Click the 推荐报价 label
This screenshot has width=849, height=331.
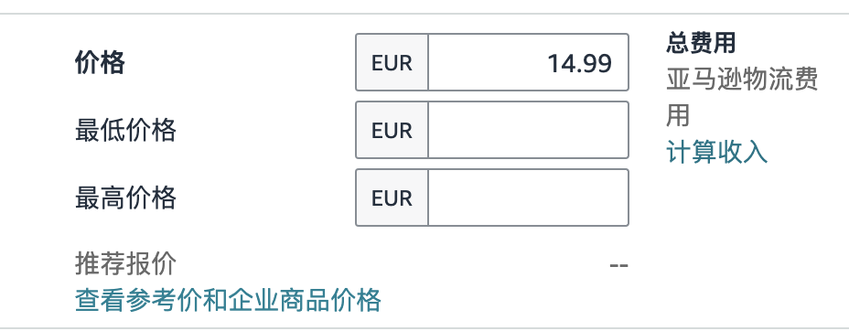125,264
